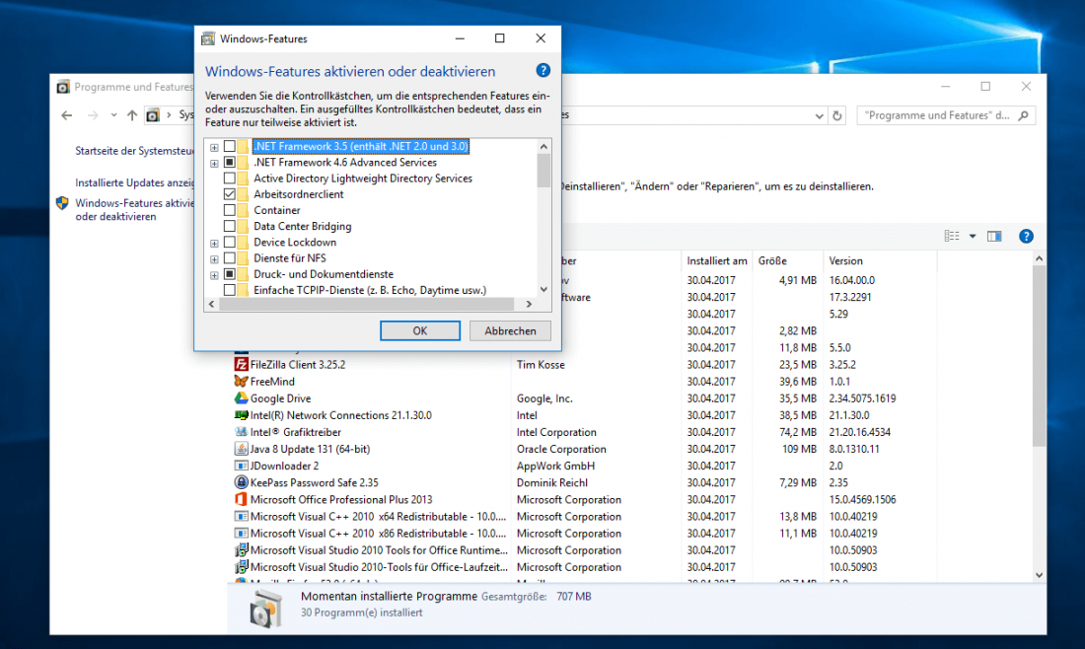
Task: Click the Microsoft Office Professional Plus icon
Action: 238,499
